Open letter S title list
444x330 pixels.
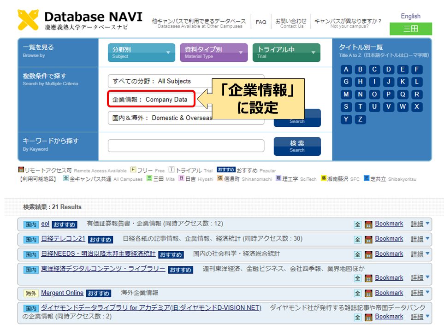click(x=346, y=107)
